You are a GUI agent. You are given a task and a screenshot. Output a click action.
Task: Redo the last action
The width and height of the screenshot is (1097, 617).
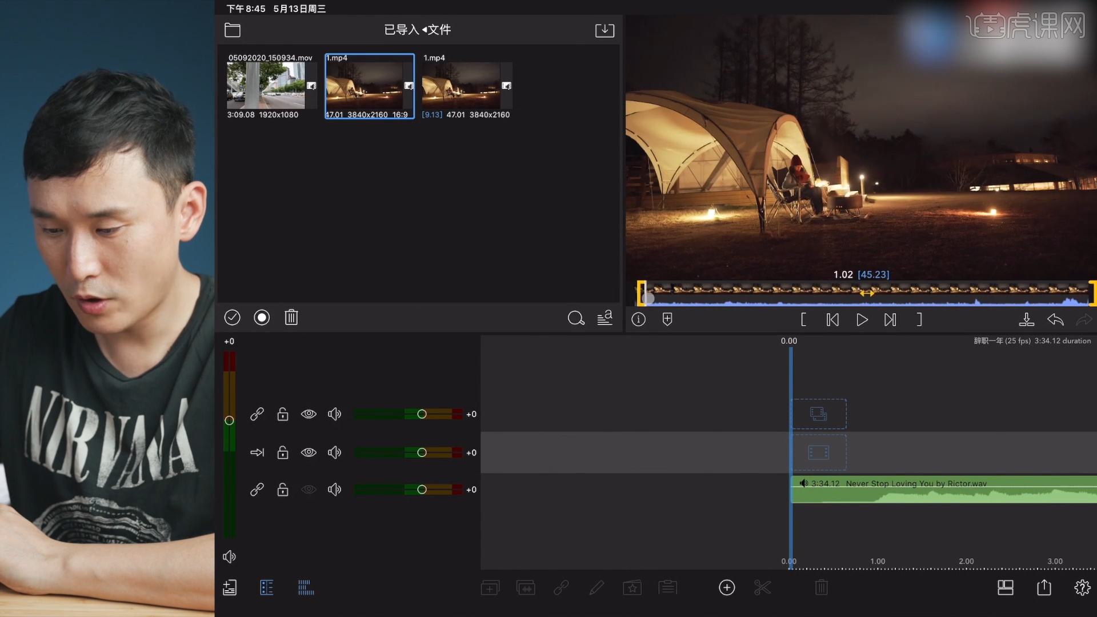coord(1084,319)
